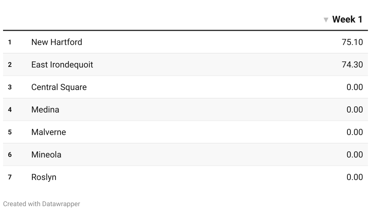Select the Central Square row label
The height and width of the screenshot is (211, 371).
click(x=59, y=87)
